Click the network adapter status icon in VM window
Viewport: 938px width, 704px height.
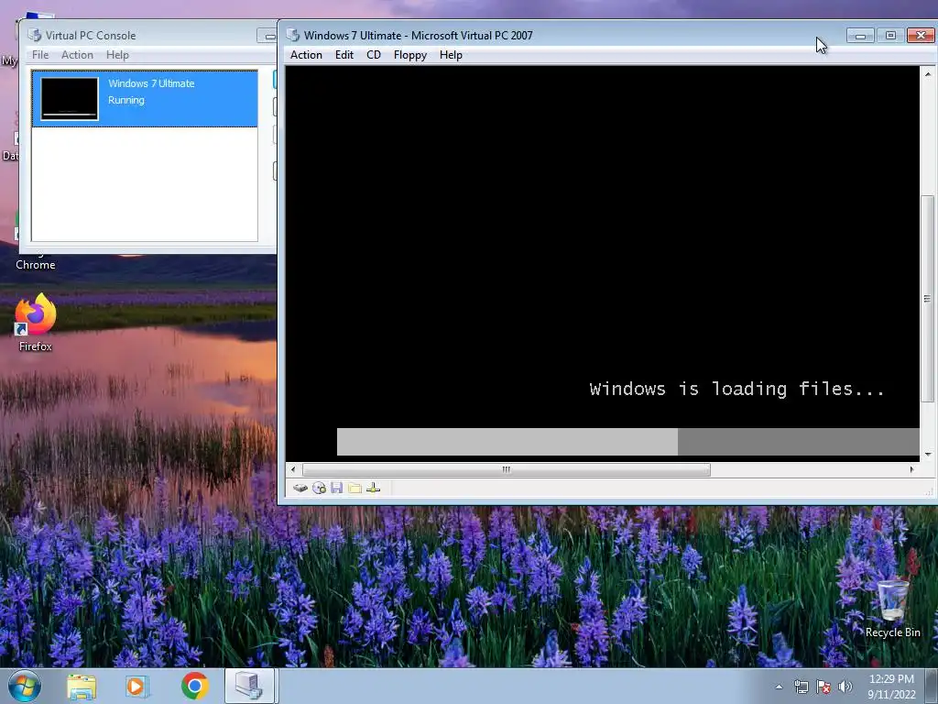(x=374, y=488)
